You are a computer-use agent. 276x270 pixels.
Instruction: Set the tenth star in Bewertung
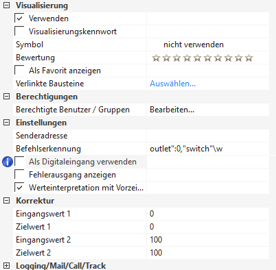pos(249,58)
